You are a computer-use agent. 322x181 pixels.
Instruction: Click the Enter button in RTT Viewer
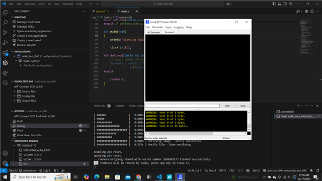pyautogui.click(x=227, y=106)
